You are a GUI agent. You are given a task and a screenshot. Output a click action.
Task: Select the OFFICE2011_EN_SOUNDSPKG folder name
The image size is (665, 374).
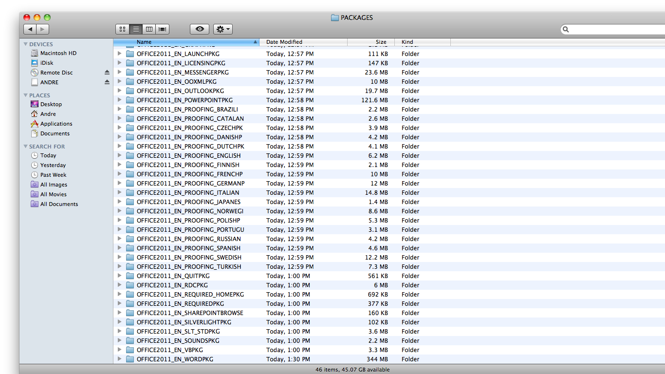point(178,340)
